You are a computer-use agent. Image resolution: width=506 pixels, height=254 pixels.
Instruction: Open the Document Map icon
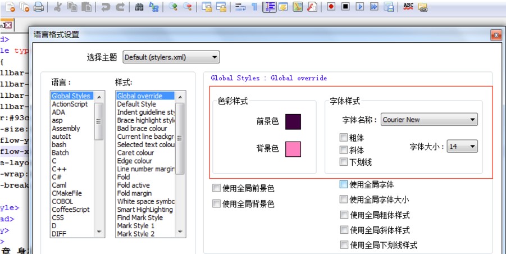[x=298, y=7]
